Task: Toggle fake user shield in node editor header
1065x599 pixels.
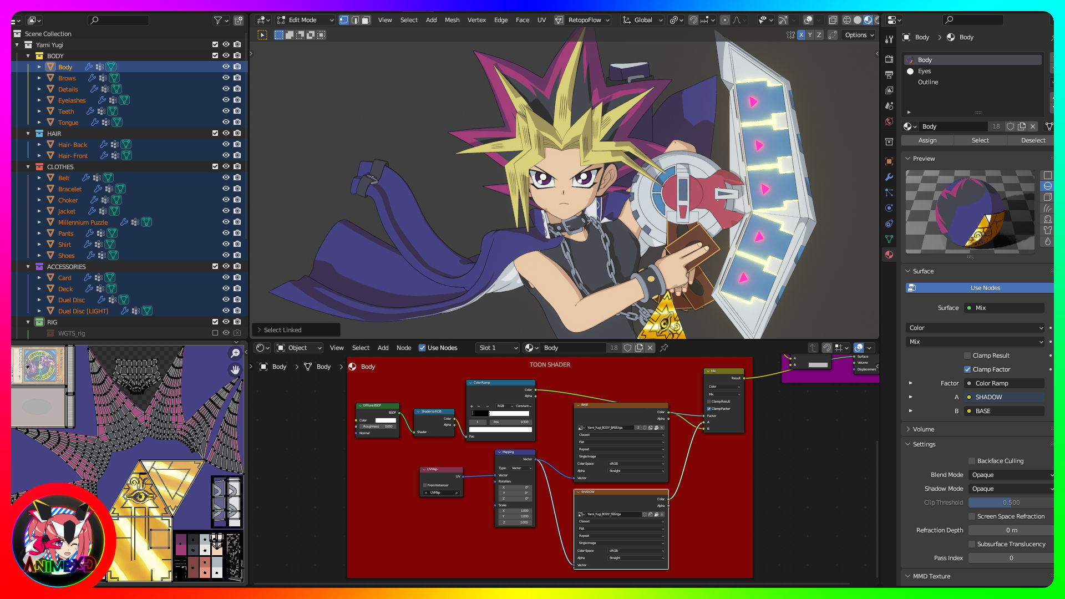Action: point(627,348)
